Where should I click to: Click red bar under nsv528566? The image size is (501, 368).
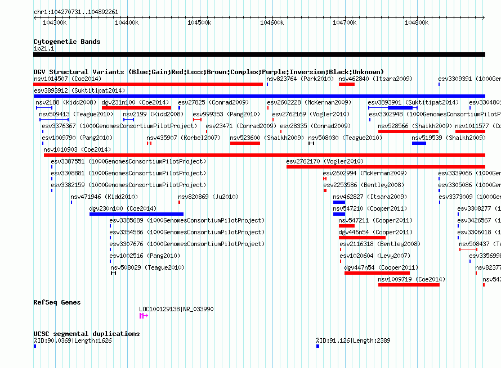click(x=408, y=131)
